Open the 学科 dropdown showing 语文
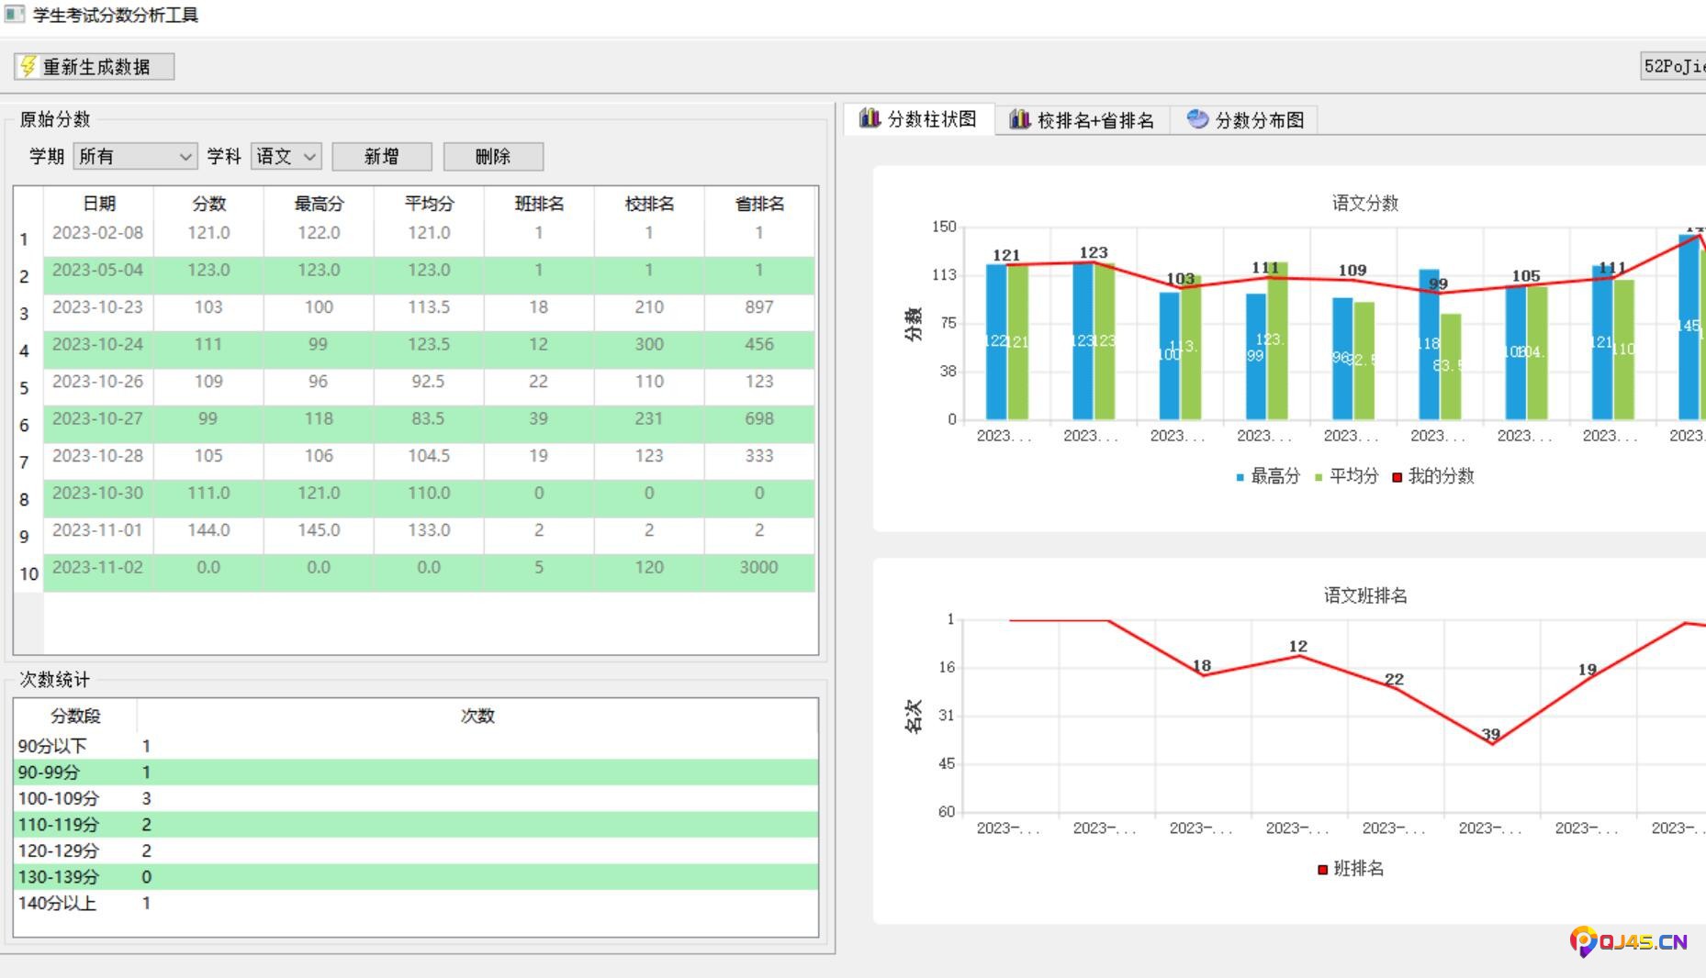1706x978 pixels. pyautogui.click(x=286, y=156)
